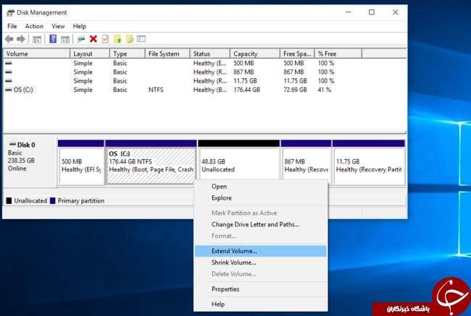This screenshot has height=316, width=471.
Task: Select the OS (C:) 176.44 GB partition block
Action: pyautogui.click(x=151, y=162)
